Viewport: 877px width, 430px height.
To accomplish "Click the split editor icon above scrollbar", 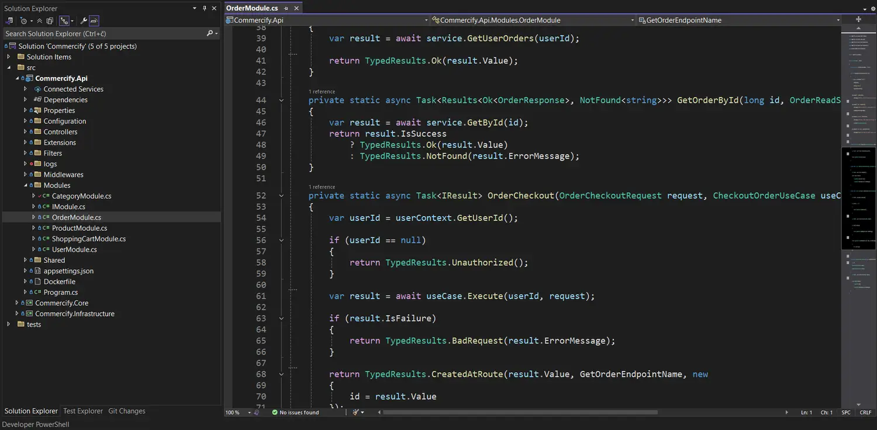I will point(858,20).
